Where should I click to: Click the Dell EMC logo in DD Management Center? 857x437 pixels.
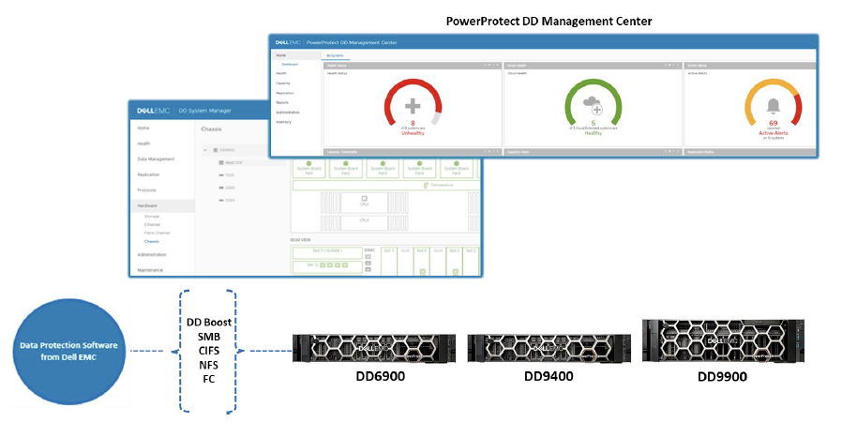click(x=288, y=42)
